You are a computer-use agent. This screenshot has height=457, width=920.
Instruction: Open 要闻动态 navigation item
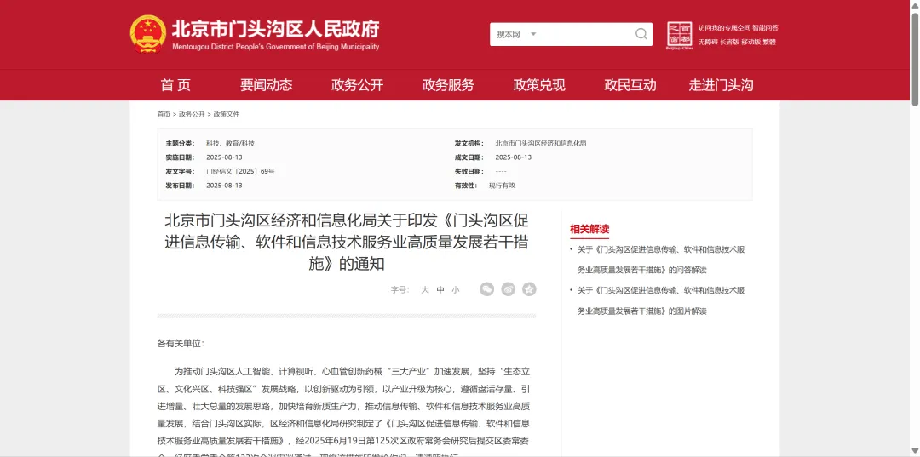coord(266,85)
